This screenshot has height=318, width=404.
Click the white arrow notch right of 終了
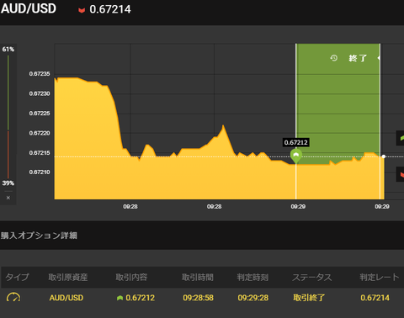click(379, 58)
